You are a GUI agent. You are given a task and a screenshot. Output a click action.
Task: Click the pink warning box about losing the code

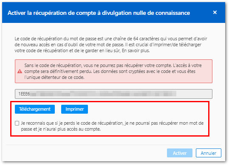(113, 71)
